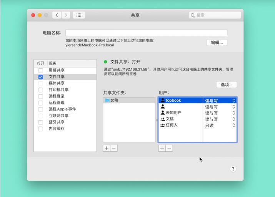Enable 屏幕共享 checkbox

[x=40, y=70]
